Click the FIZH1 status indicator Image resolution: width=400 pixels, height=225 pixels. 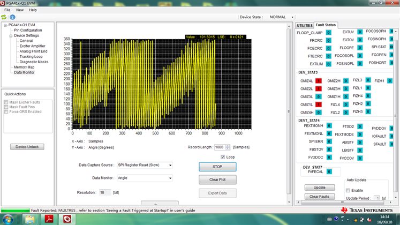click(x=389, y=81)
